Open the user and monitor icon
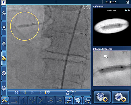Viewport: 131px width, 105px height. tap(5, 100)
